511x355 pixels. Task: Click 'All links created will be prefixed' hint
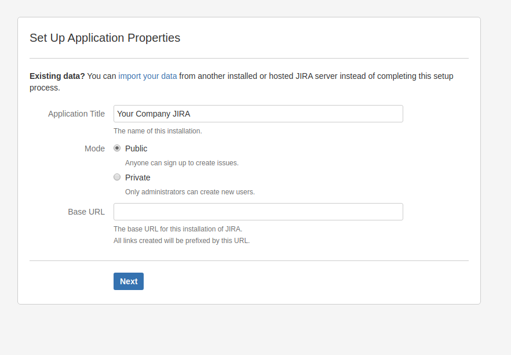[x=181, y=241]
